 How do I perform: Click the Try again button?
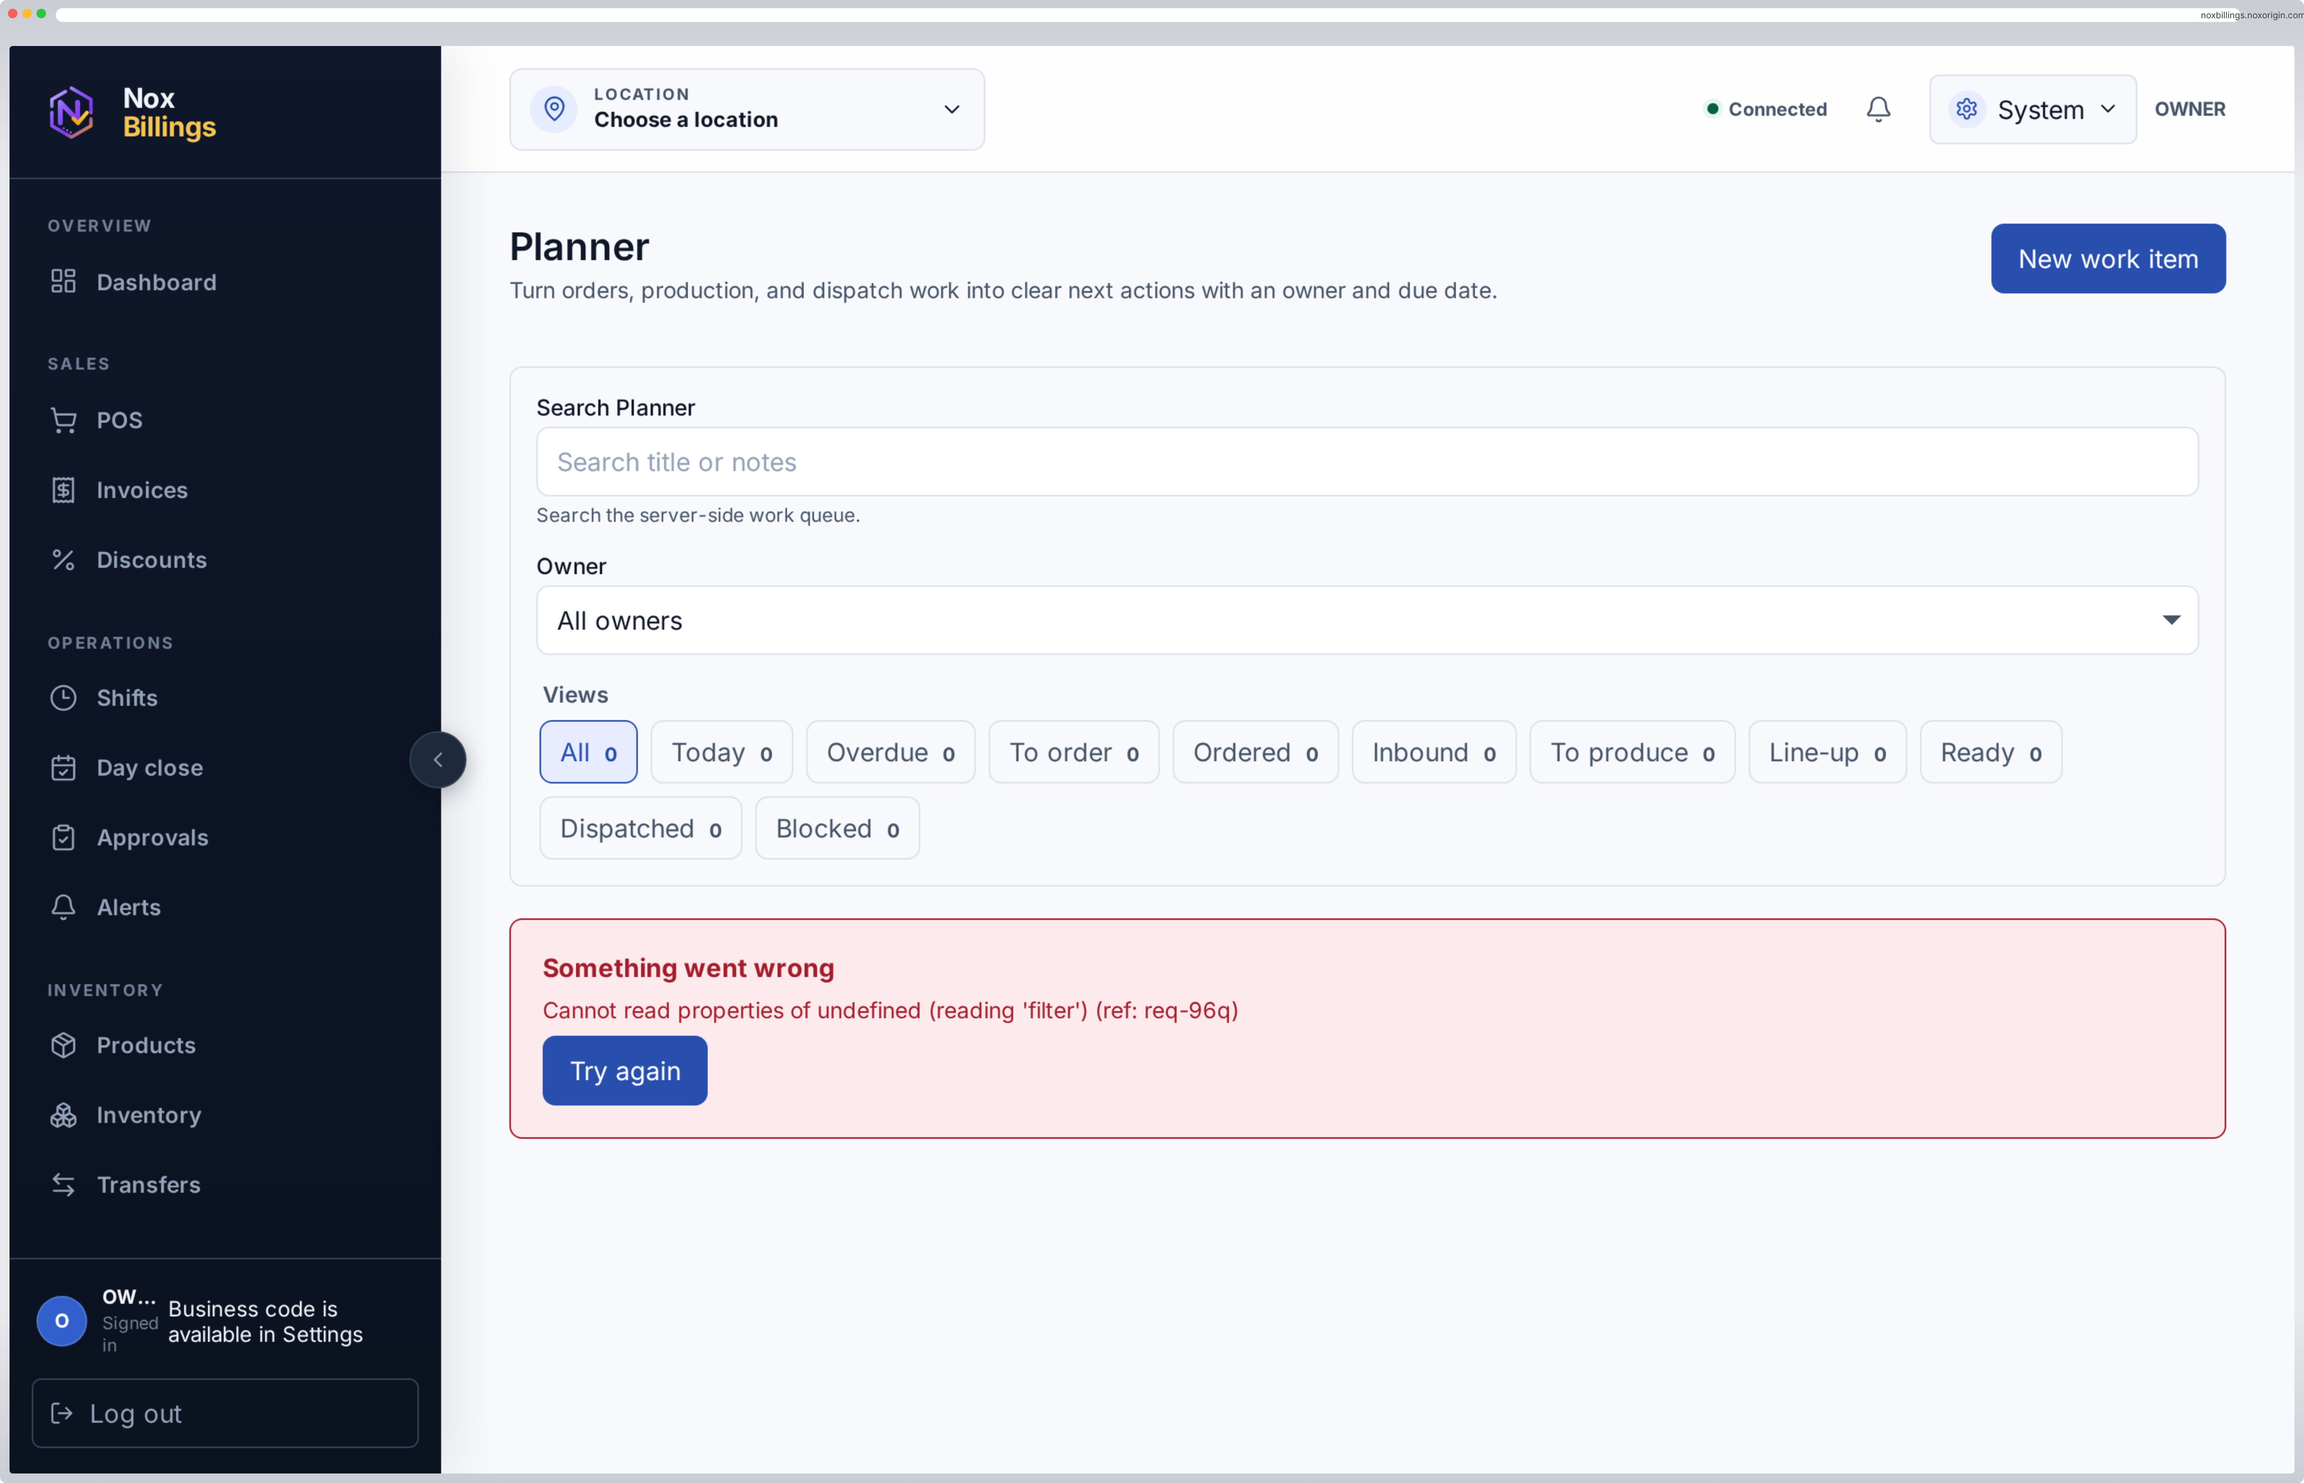(x=625, y=1071)
